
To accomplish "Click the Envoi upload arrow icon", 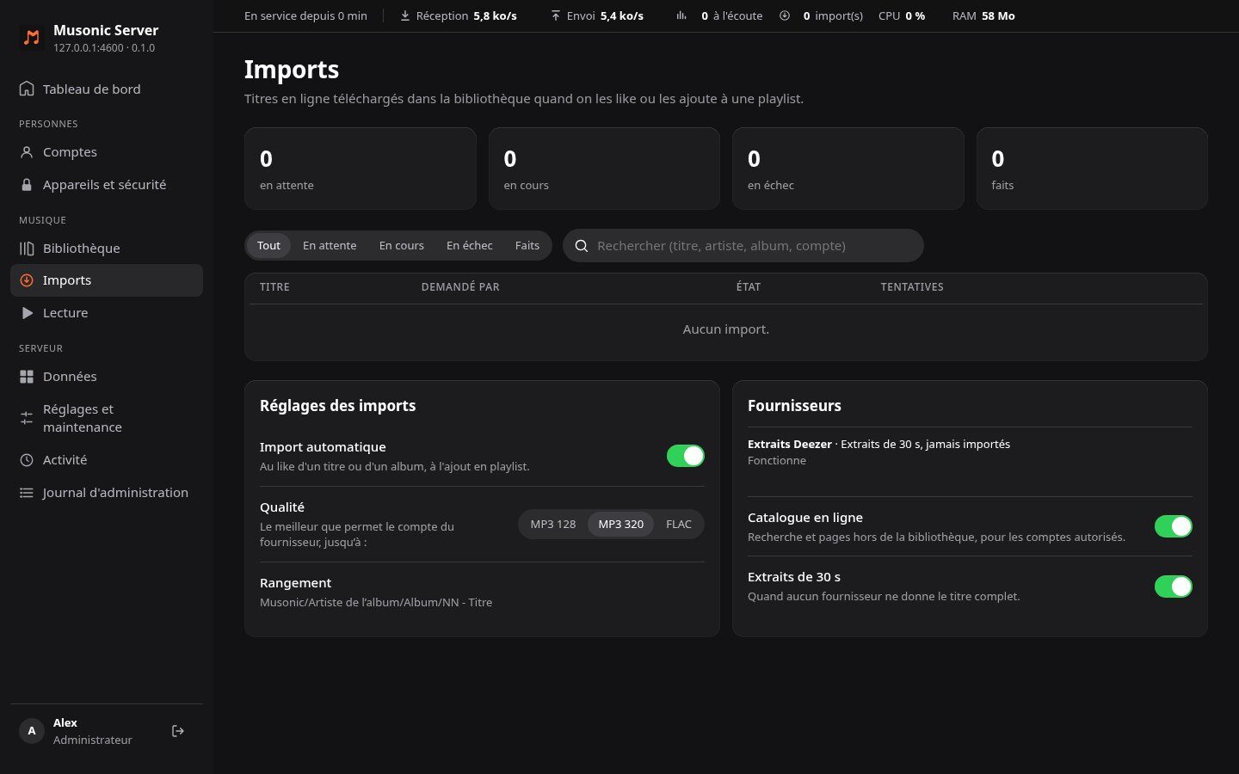I will 556,15.
